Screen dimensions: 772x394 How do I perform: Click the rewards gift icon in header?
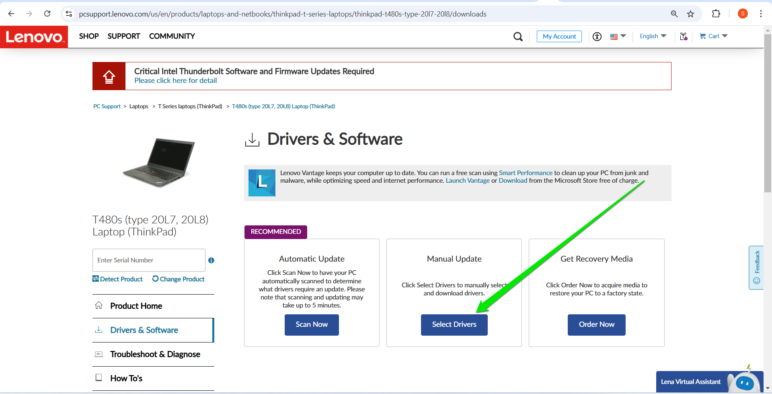click(x=684, y=37)
